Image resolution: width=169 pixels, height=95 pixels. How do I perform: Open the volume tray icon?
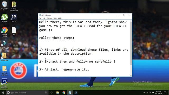click(x=150, y=93)
